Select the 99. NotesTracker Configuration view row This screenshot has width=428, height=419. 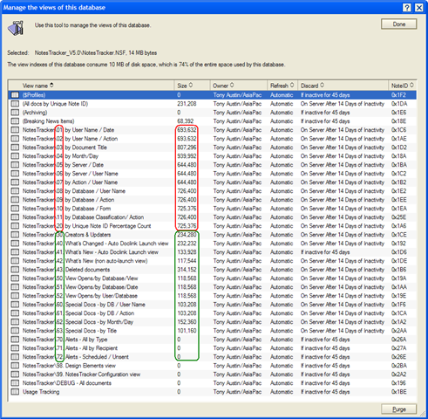(x=213, y=374)
